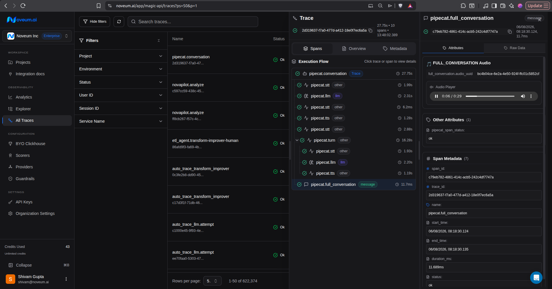The image size is (552, 289).
Task: Open Scorers configuration
Action: 37,155
